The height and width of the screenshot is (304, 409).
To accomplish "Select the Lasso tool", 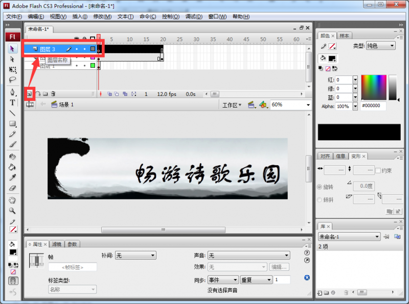I will point(12,80).
